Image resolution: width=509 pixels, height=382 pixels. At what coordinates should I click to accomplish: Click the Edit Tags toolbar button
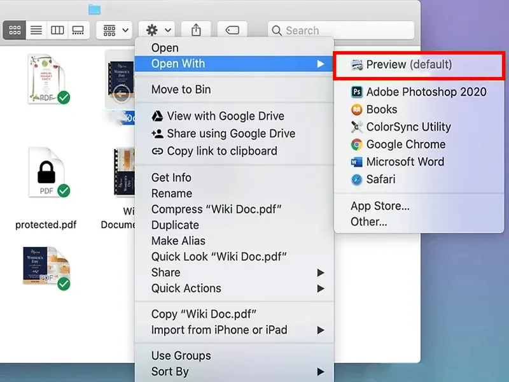[232, 30]
